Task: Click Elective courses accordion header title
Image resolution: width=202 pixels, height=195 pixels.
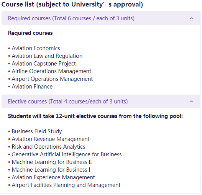Action: pyautogui.click(x=68, y=102)
